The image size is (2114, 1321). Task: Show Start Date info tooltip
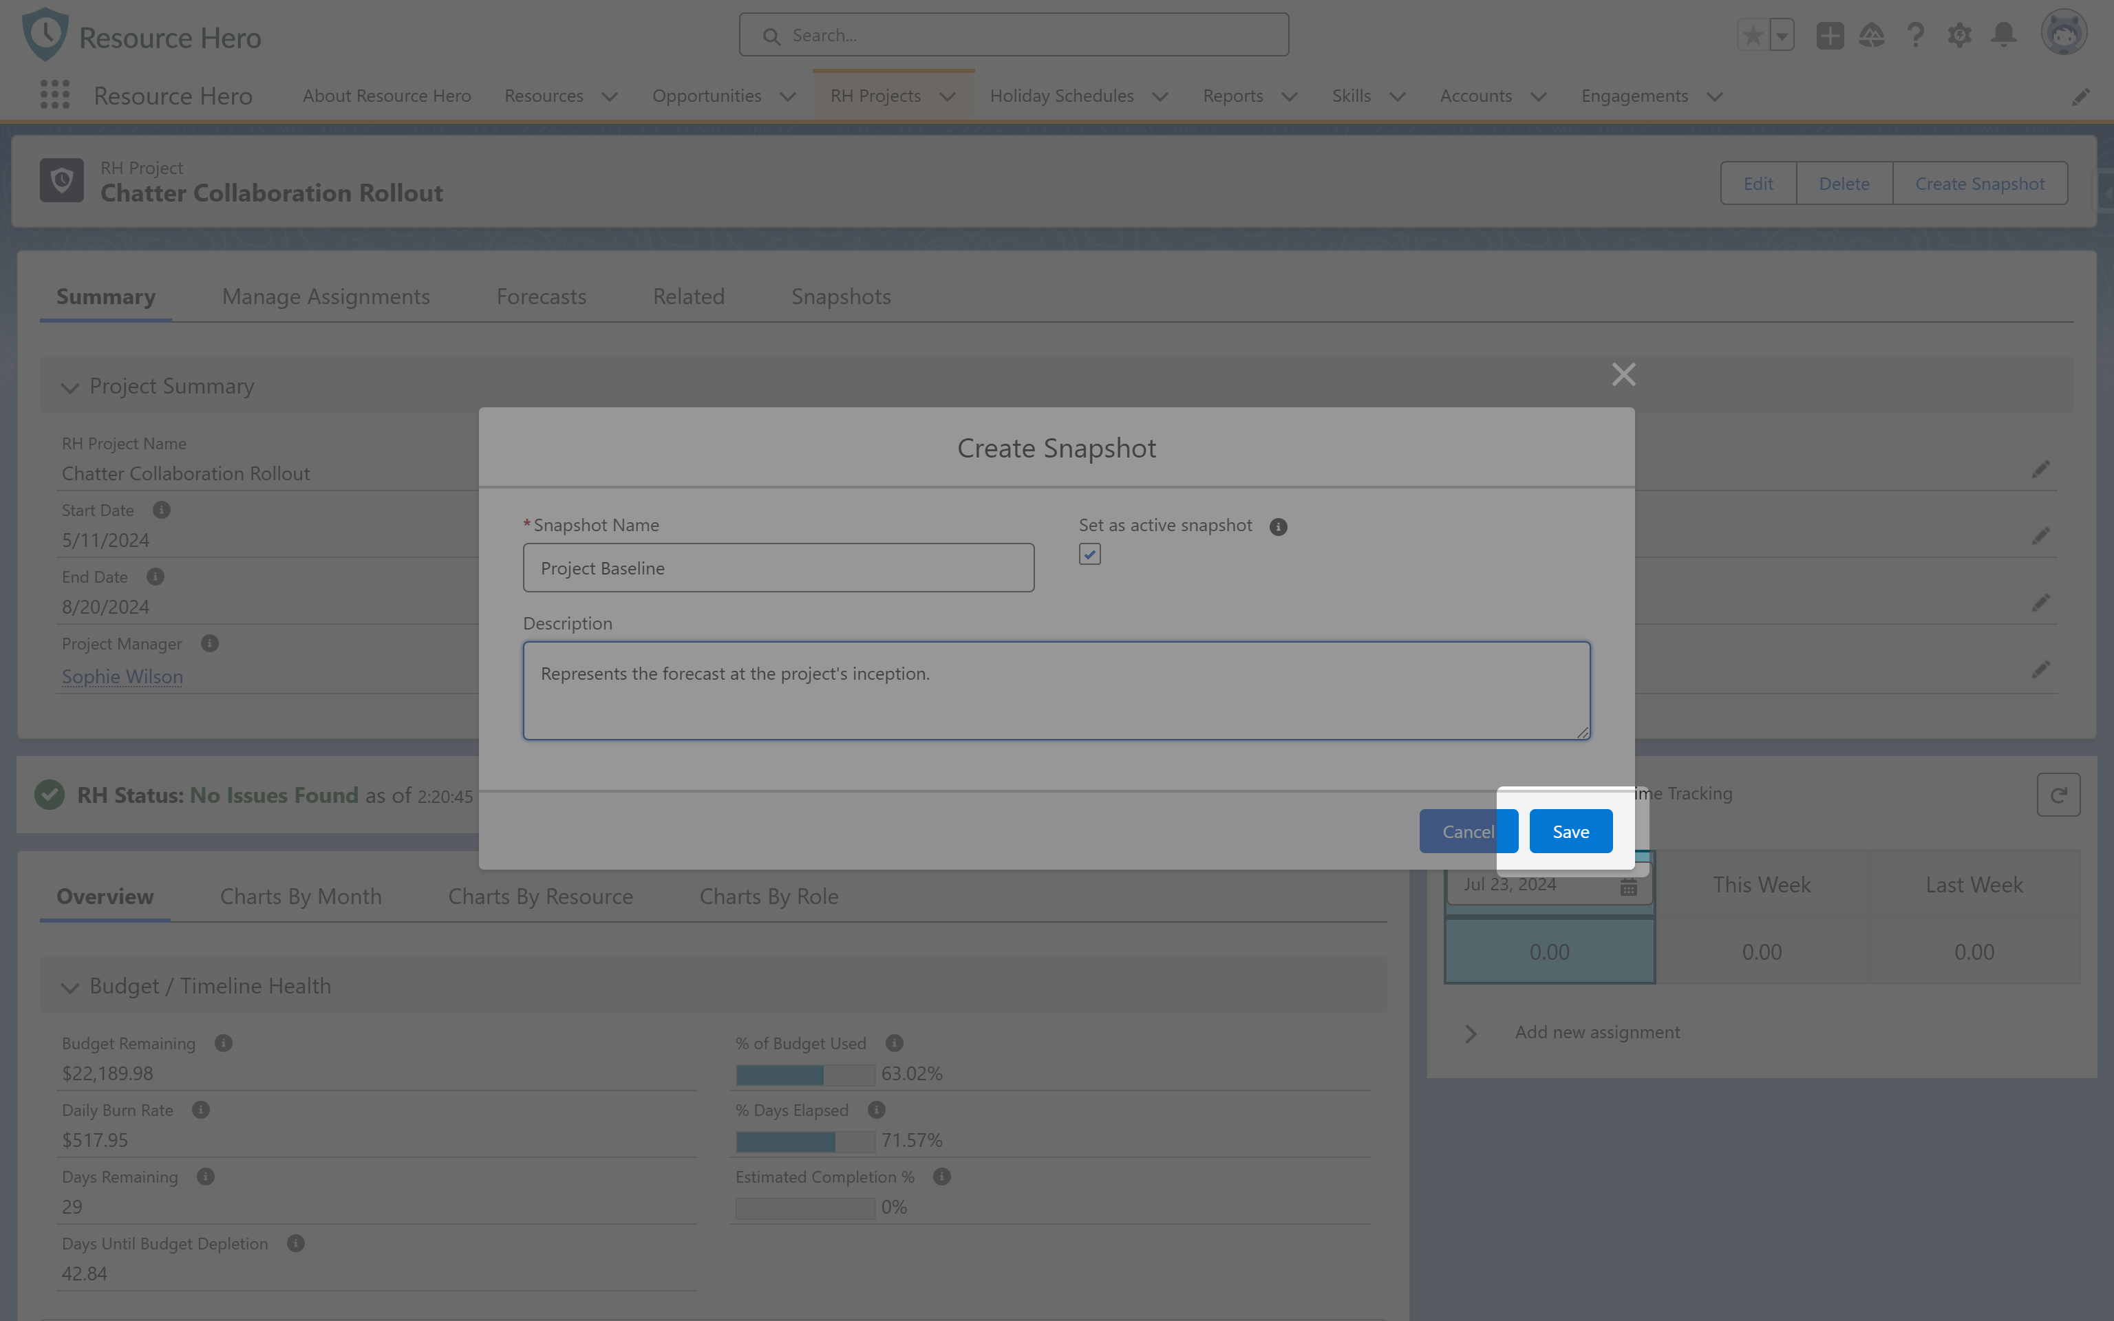pyautogui.click(x=162, y=509)
